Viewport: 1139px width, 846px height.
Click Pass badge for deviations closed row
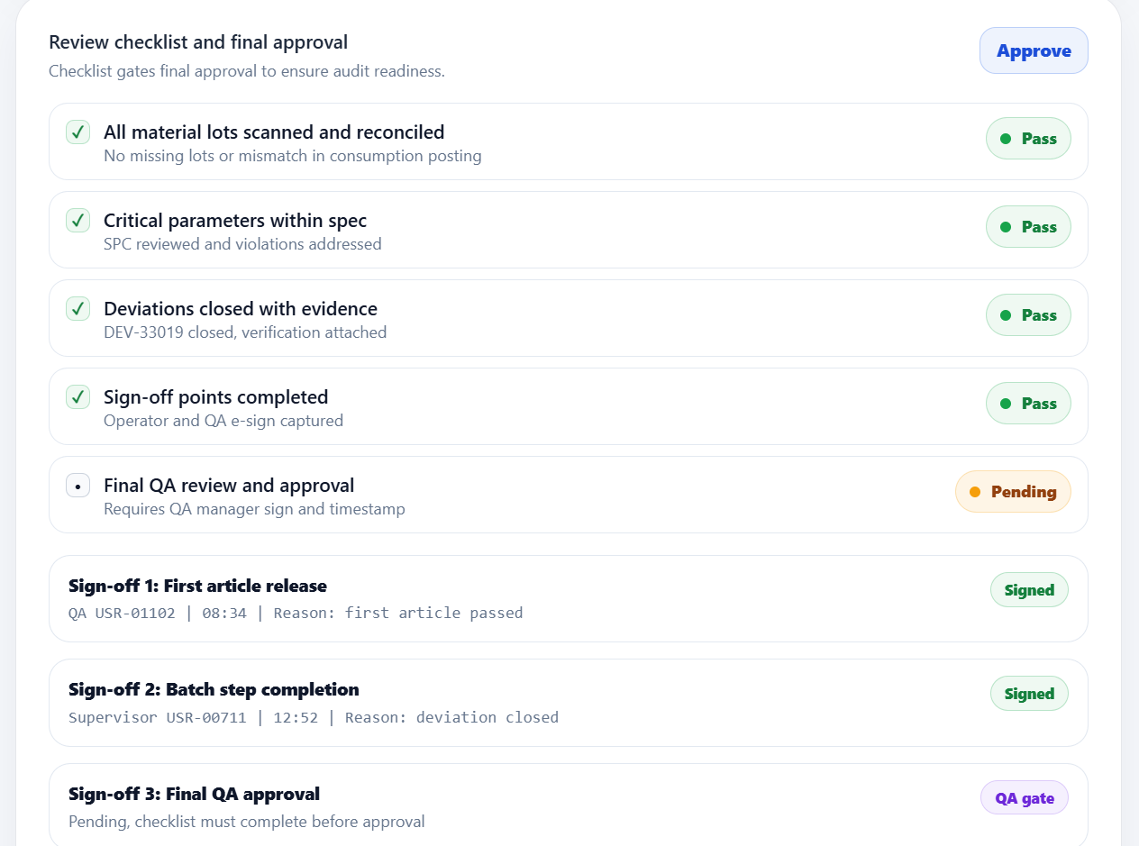coord(1028,315)
